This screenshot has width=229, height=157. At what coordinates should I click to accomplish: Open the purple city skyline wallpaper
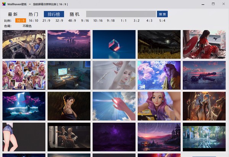(x=69, y=45)
